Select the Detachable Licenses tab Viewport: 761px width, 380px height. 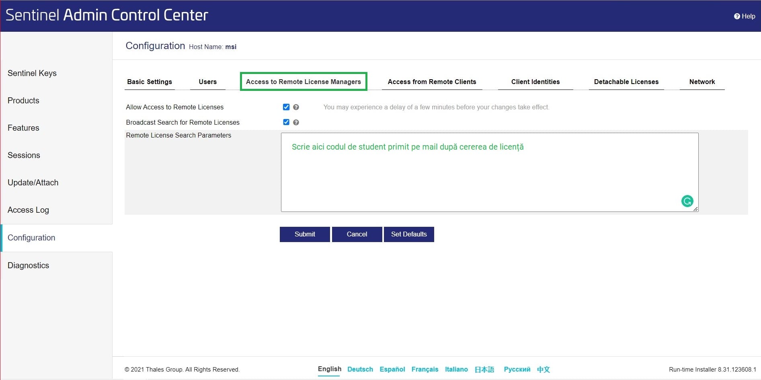626,82
